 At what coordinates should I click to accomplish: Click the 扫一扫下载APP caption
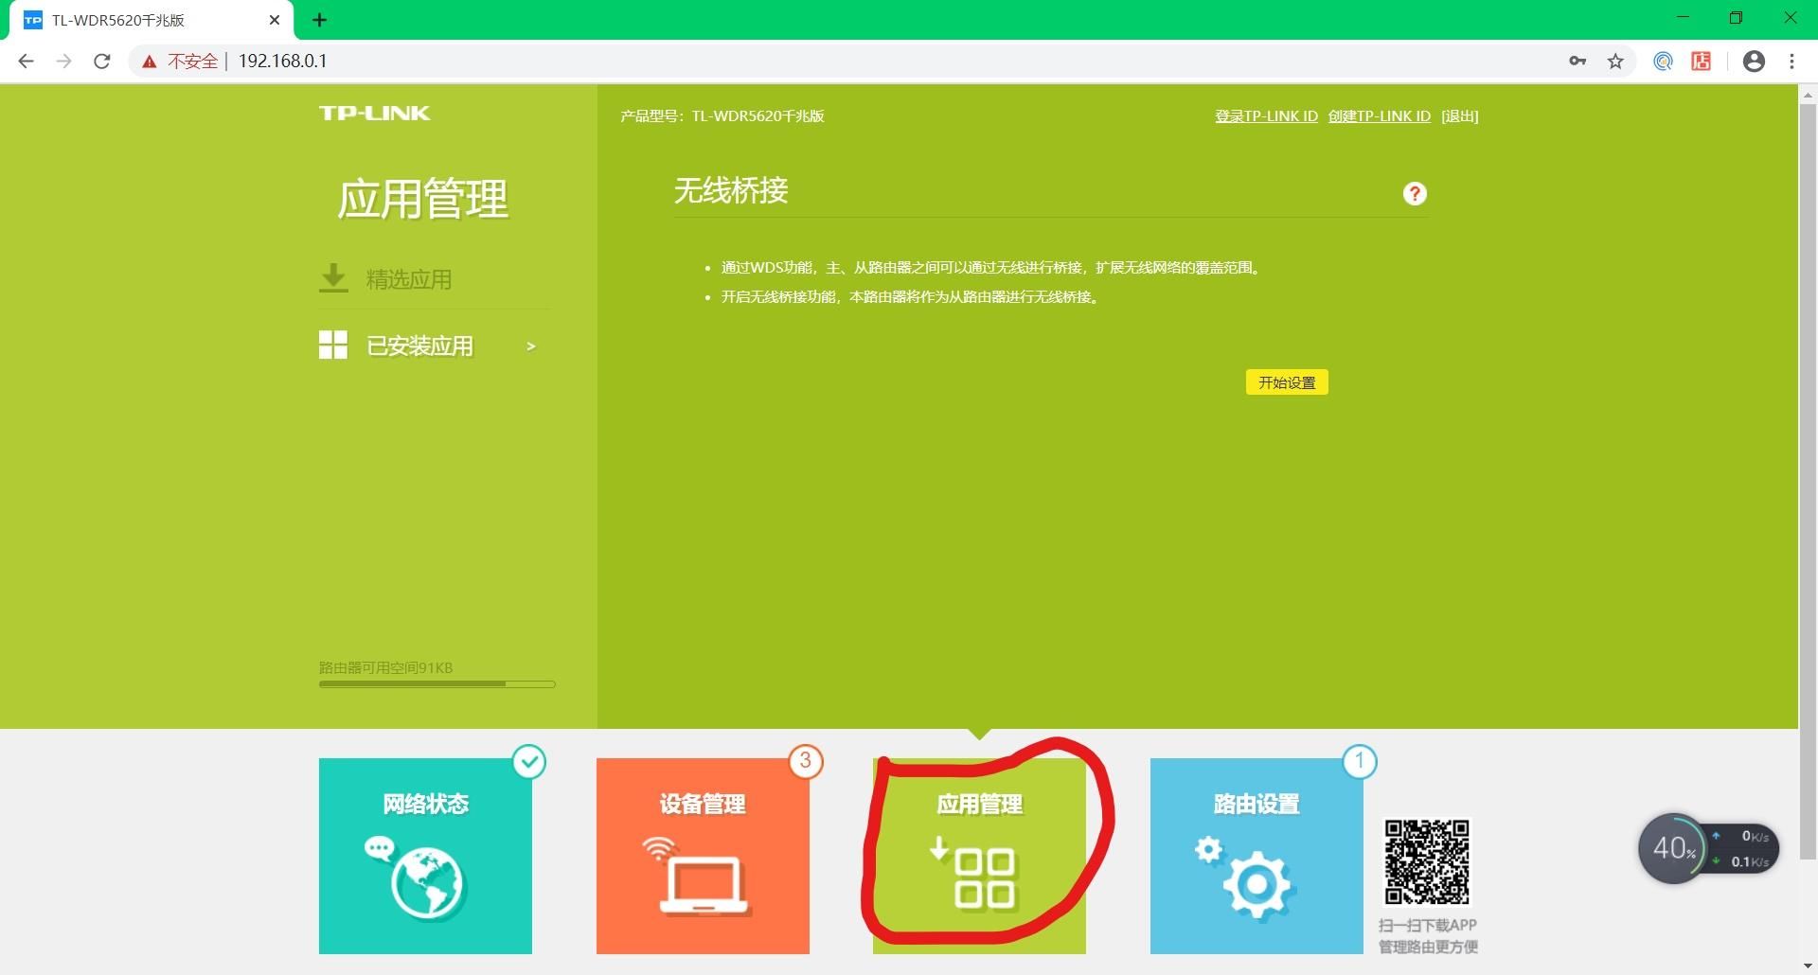pos(1427,925)
